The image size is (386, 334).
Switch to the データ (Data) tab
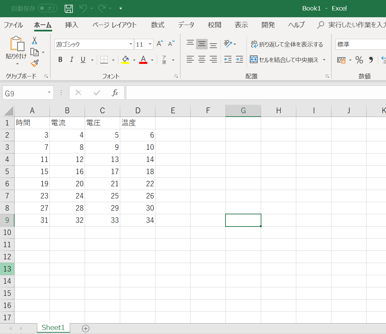[186, 25]
